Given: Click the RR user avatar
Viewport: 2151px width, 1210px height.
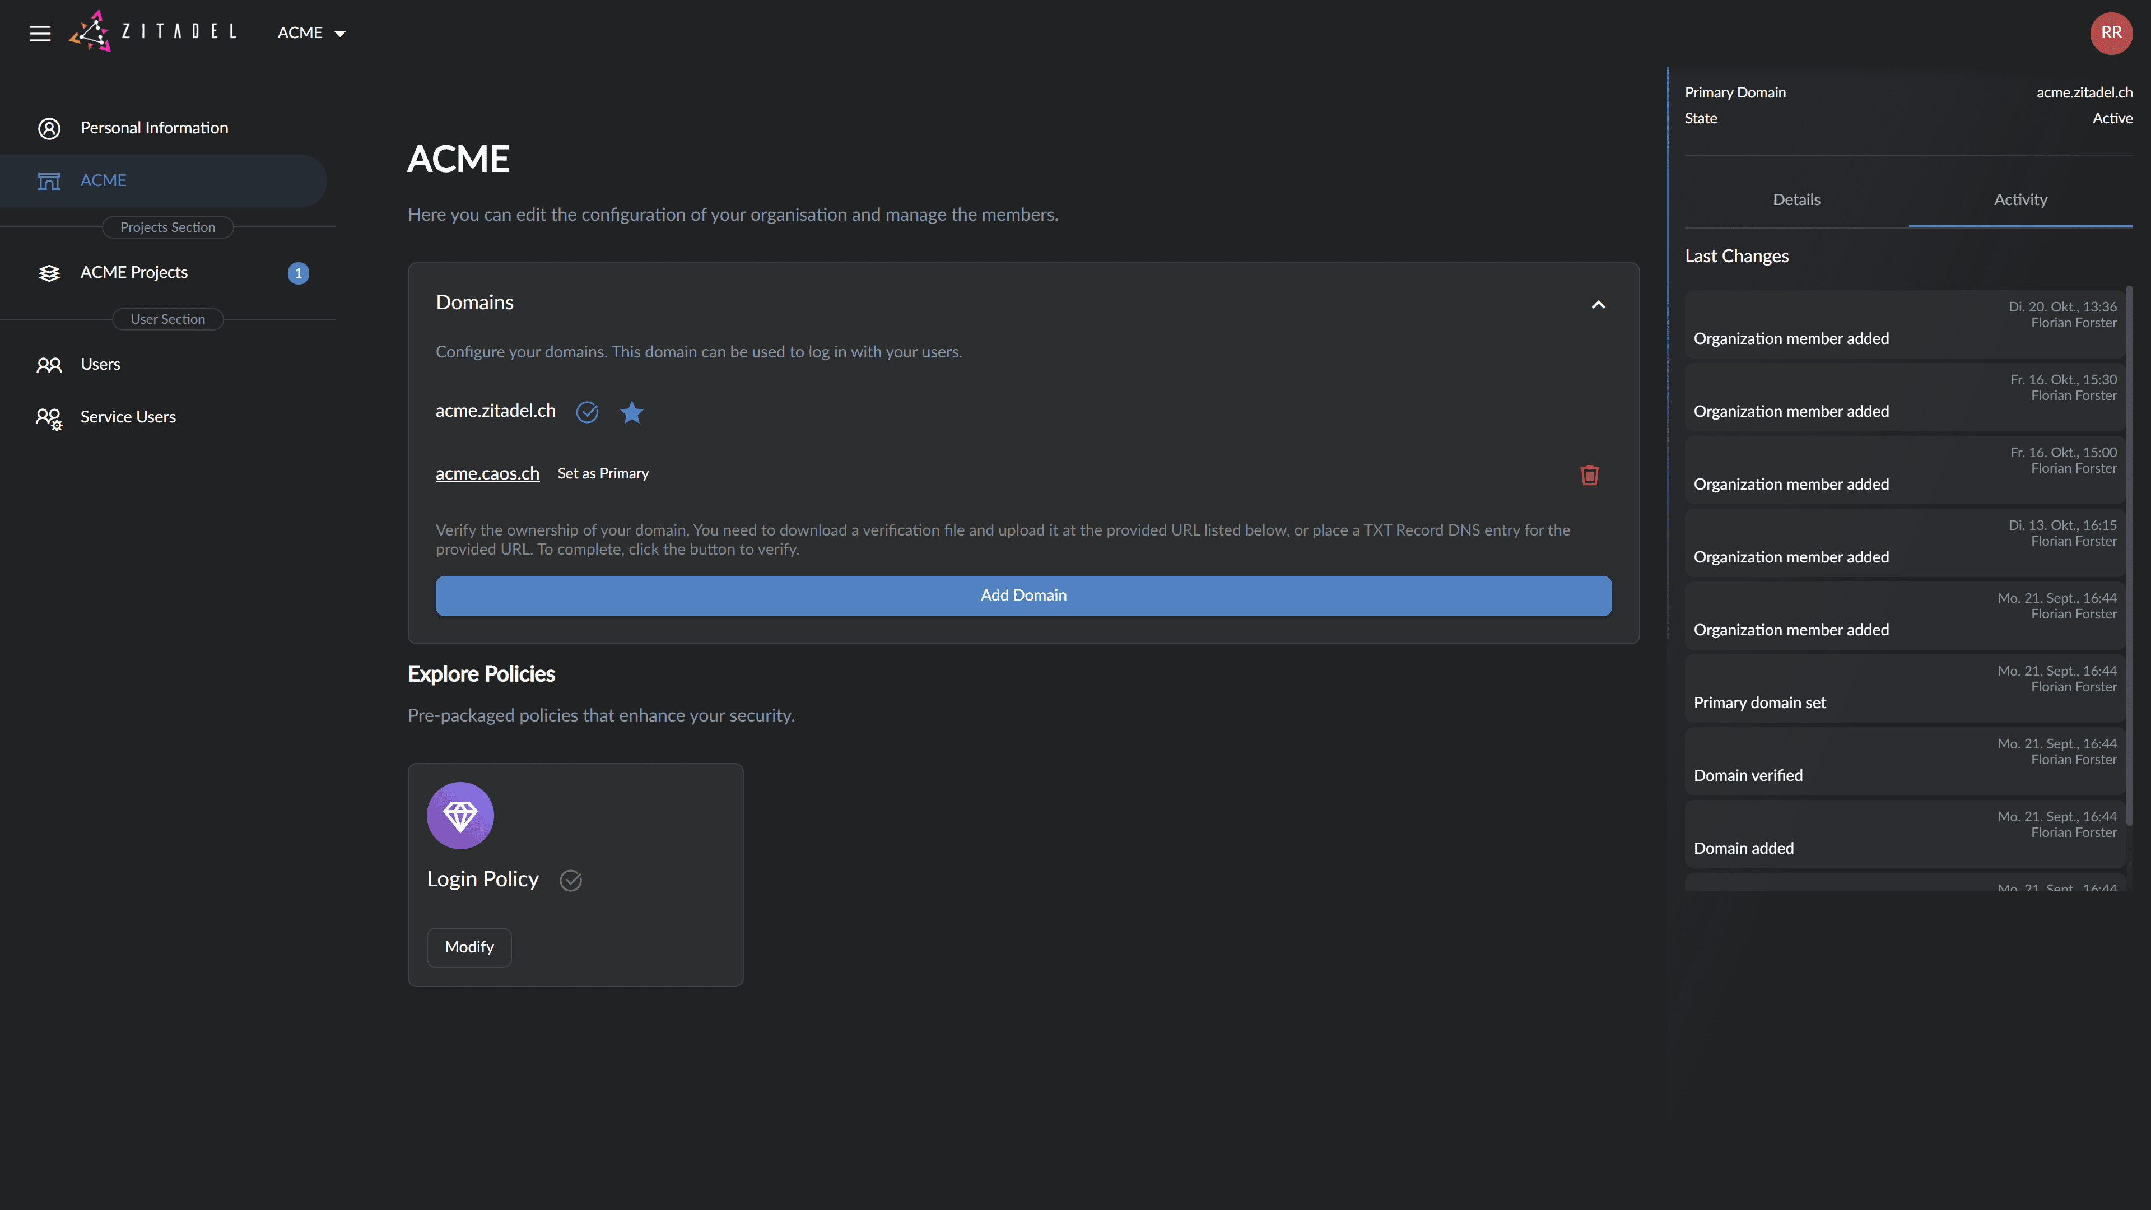Looking at the screenshot, I should point(2111,32).
